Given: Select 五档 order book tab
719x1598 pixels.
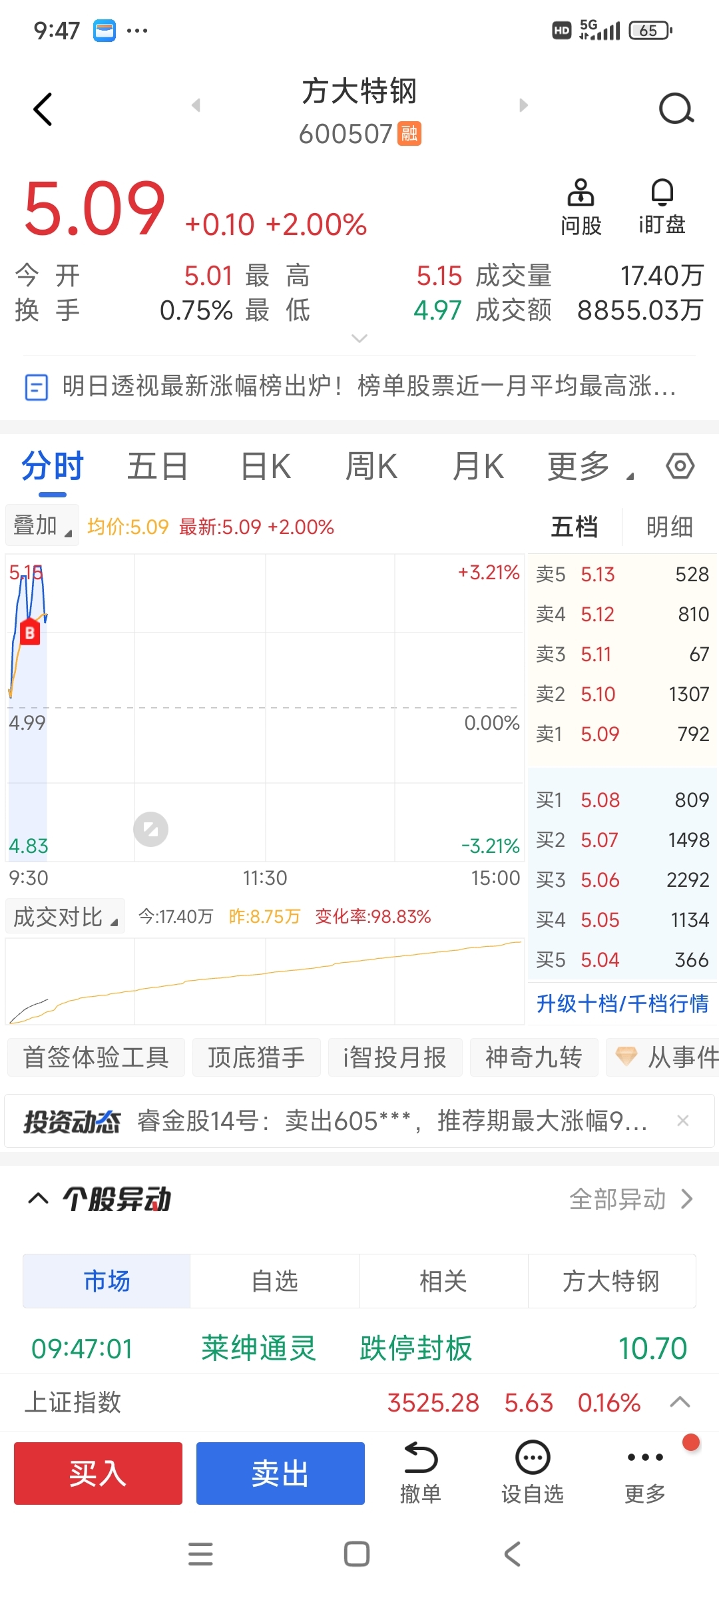Looking at the screenshot, I should [x=575, y=527].
